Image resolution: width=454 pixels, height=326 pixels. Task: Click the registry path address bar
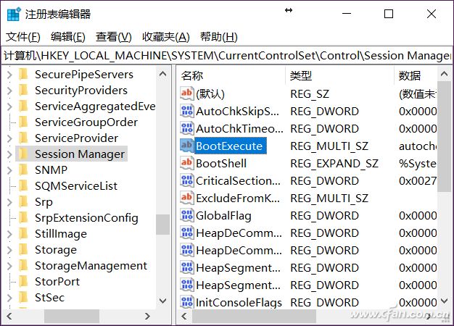tap(227, 55)
